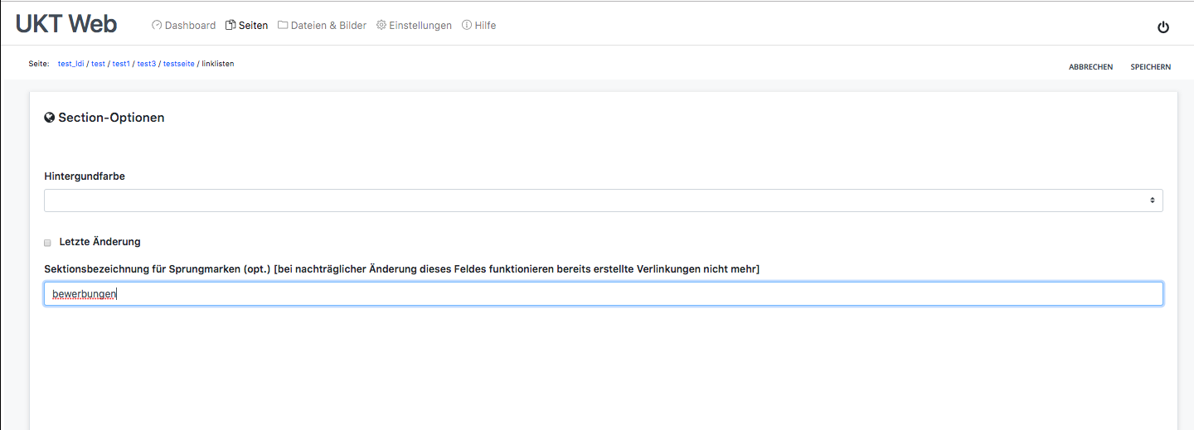Image resolution: width=1194 pixels, height=430 pixels.
Task: Click the Dateien & Bilder folder icon
Action: (x=283, y=26)
